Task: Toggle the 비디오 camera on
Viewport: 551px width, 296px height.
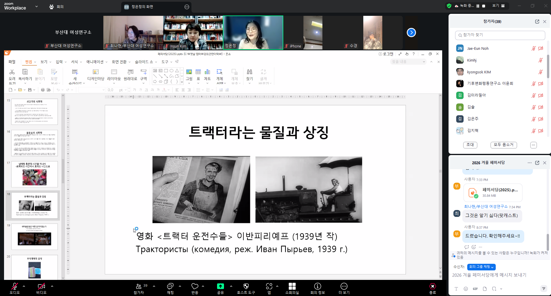Action: point(41,286)
